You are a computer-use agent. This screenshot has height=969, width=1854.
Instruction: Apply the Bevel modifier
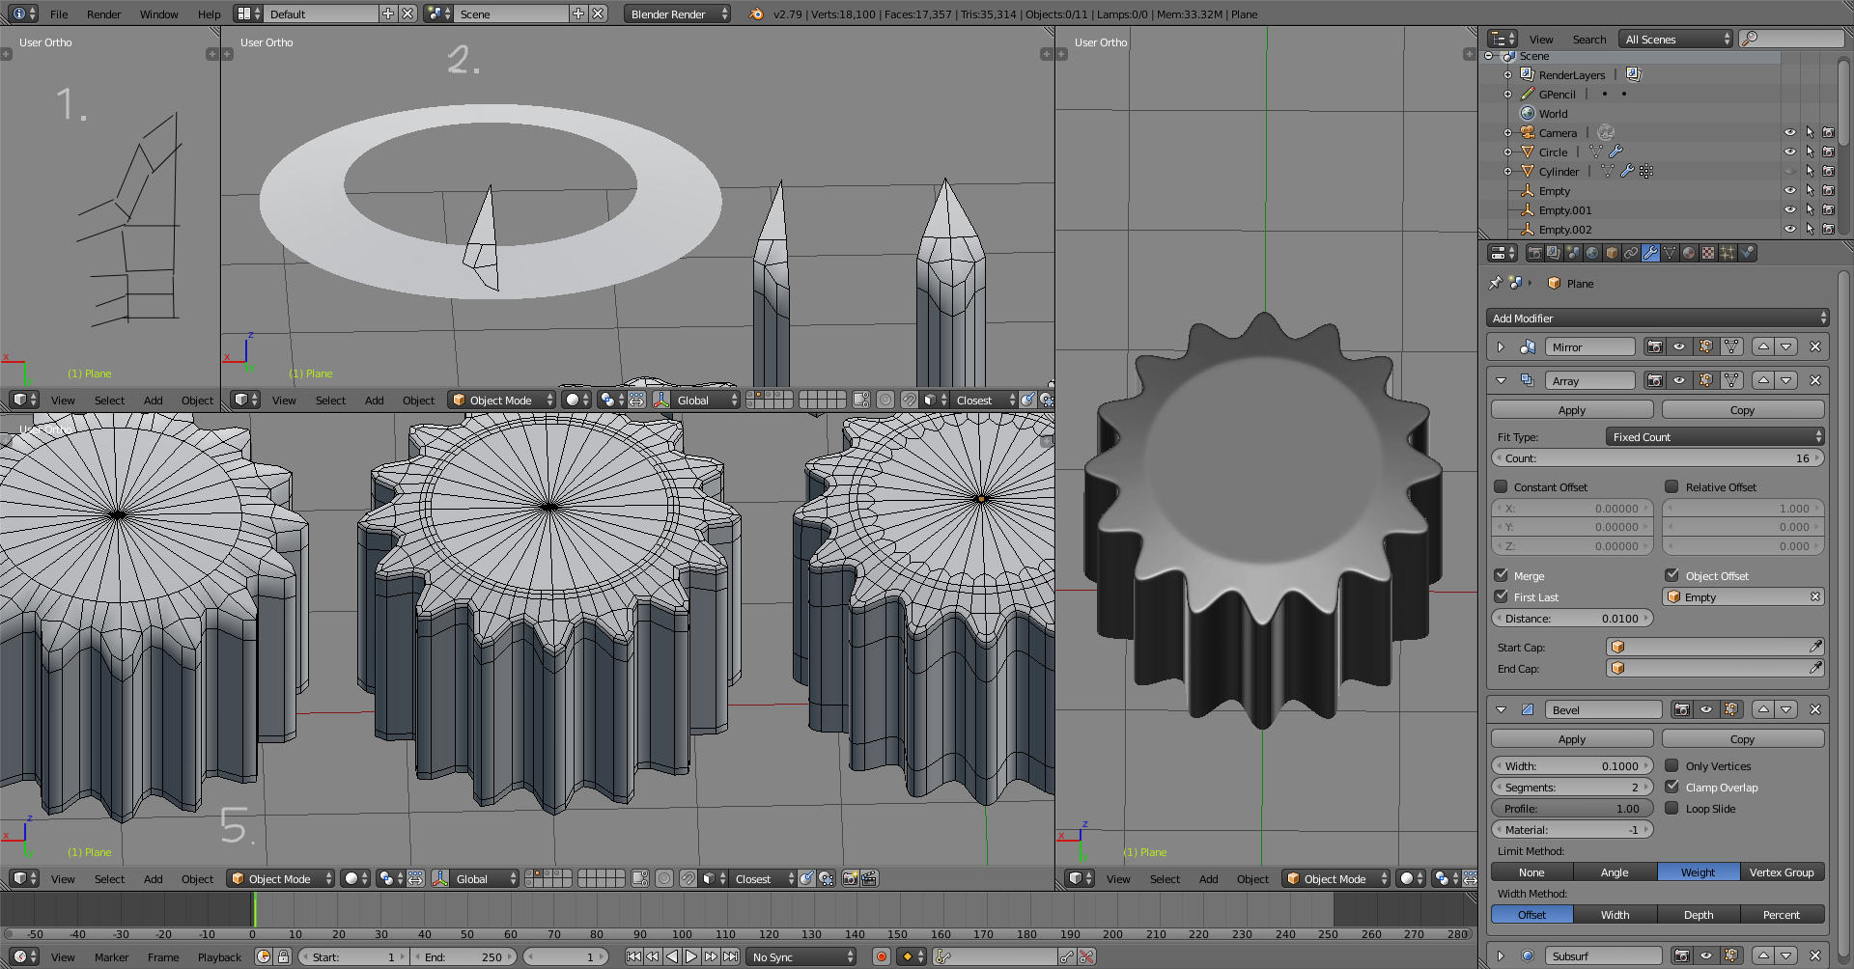(x=1572, y=738)
